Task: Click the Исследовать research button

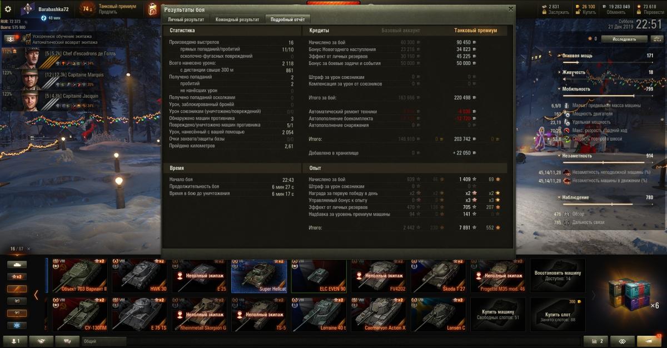Action: click(x=625, y=39)
